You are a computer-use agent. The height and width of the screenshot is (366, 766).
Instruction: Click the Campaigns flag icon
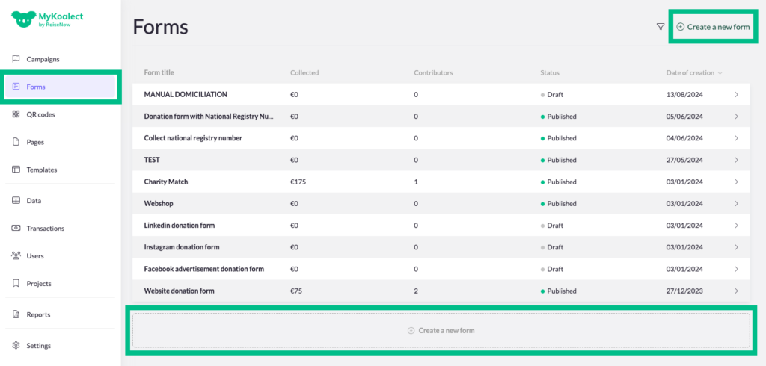pyautogui.click(x=16, y=59)
